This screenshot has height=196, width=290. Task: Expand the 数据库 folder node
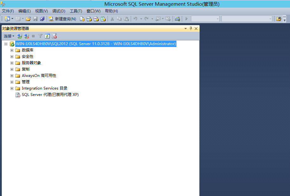pos(12,50)
